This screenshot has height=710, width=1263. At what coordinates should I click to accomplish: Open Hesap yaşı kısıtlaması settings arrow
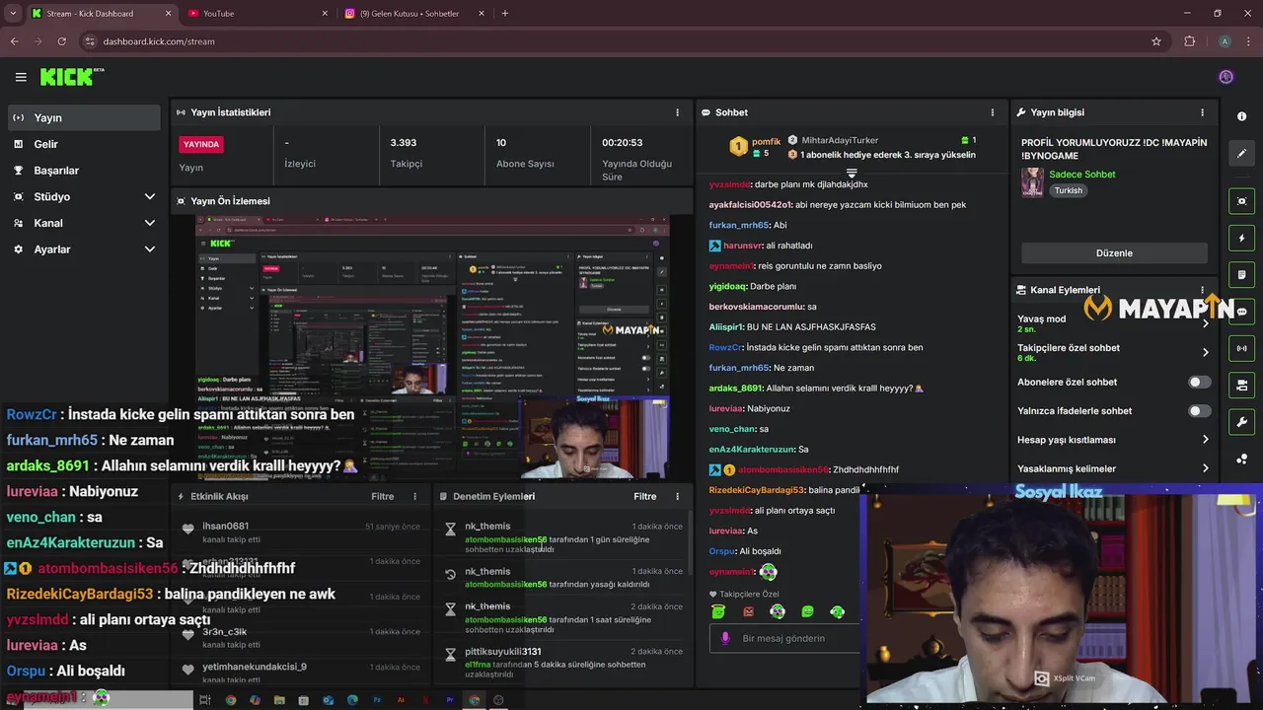[1205, 440]
